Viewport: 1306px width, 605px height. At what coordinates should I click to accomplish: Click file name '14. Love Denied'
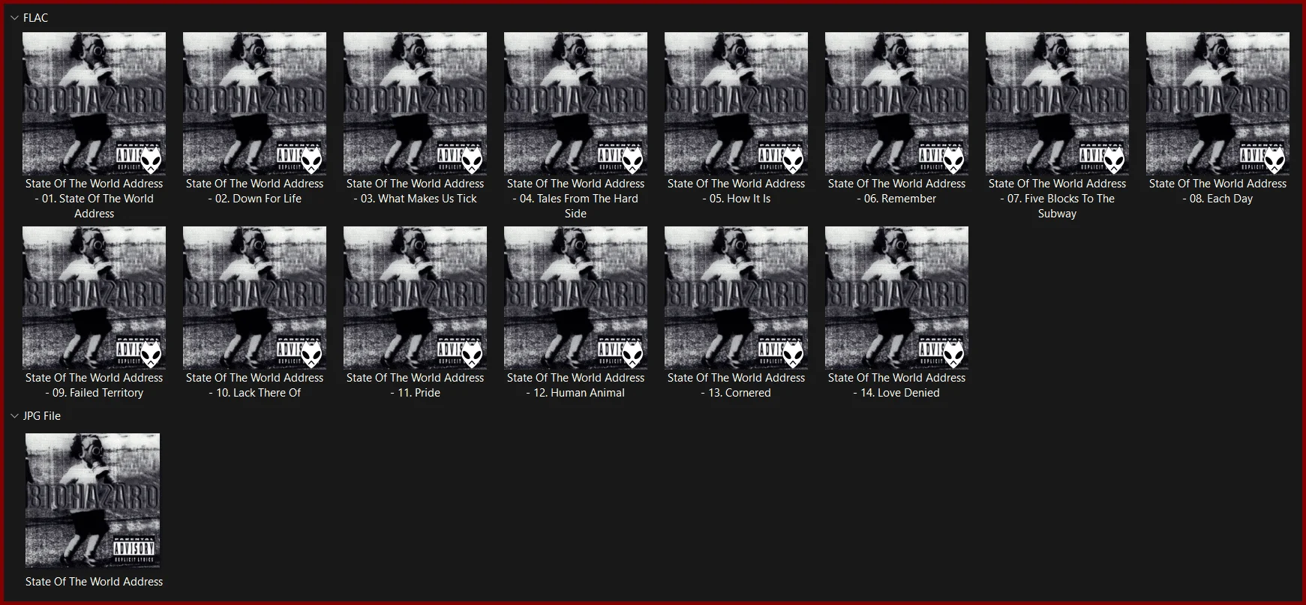pyautogui.click(x=896, y=385)
